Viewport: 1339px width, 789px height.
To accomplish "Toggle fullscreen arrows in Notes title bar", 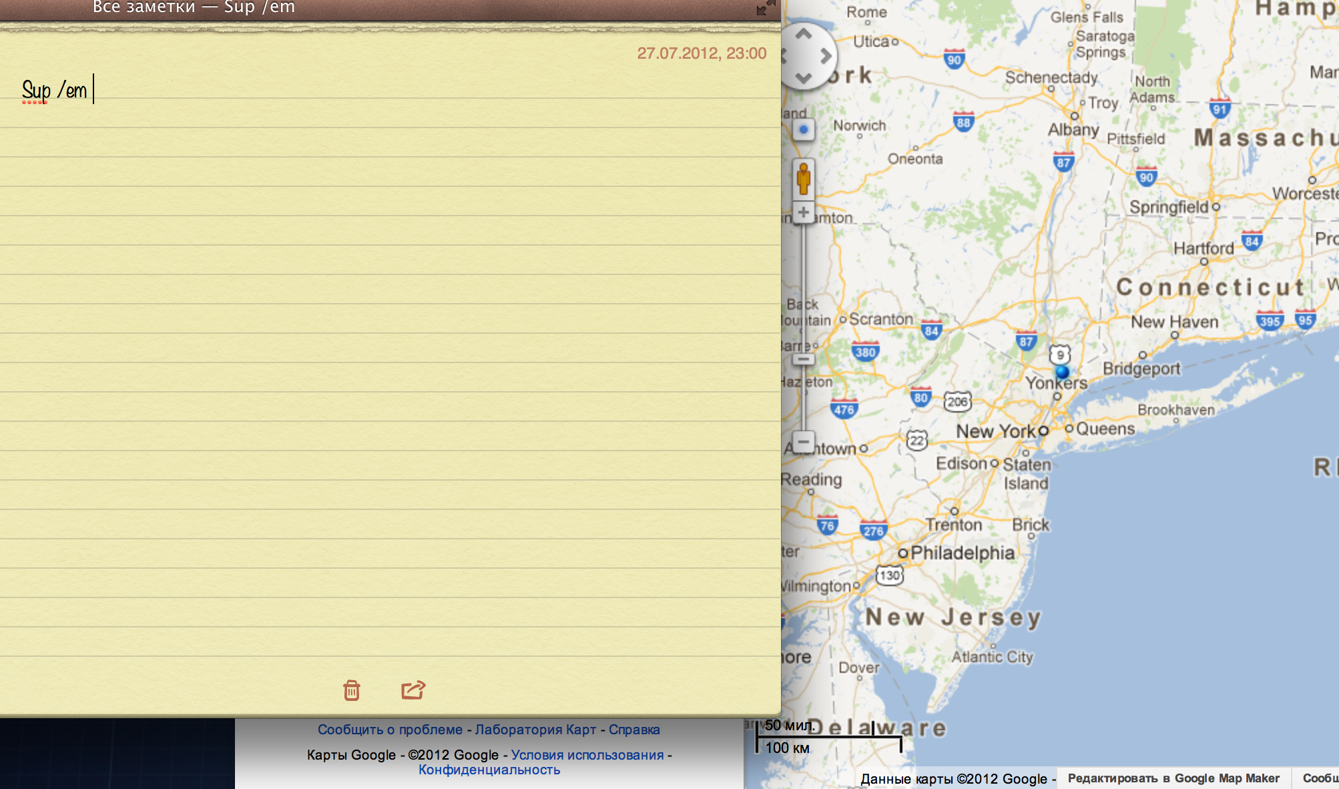I will pyautogui.click(x=765, y=7).
